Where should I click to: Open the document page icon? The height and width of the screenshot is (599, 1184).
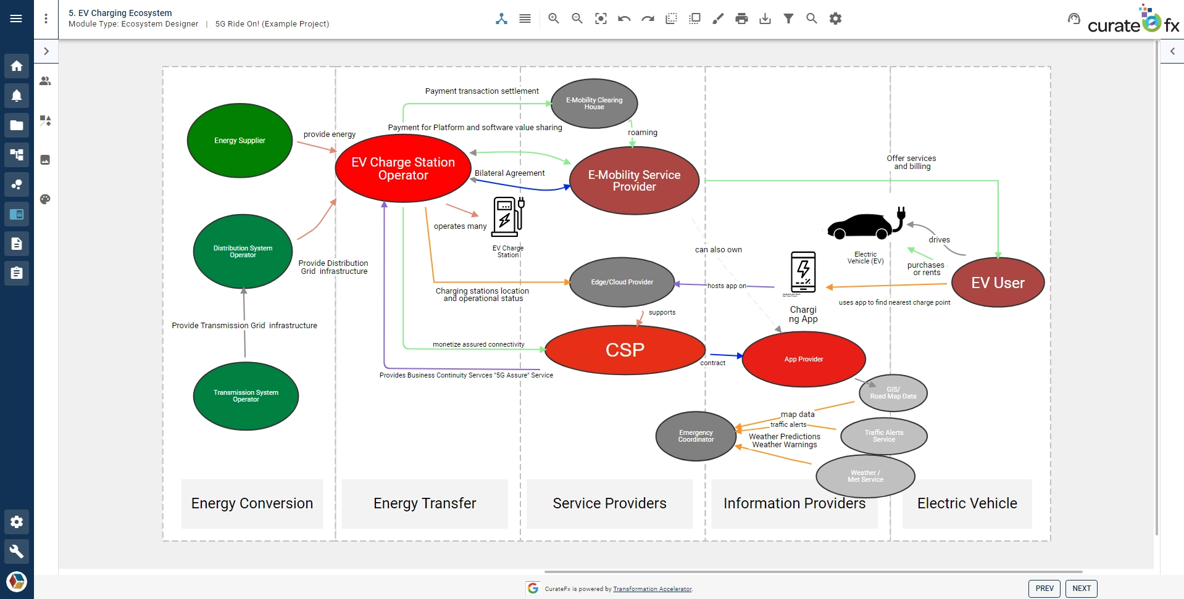click(x=17, y=244)
